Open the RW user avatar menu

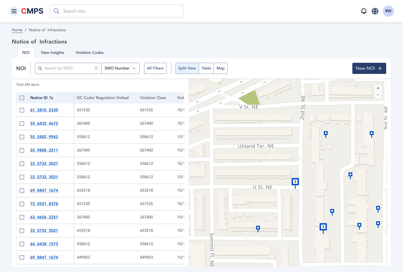(388, 11)
